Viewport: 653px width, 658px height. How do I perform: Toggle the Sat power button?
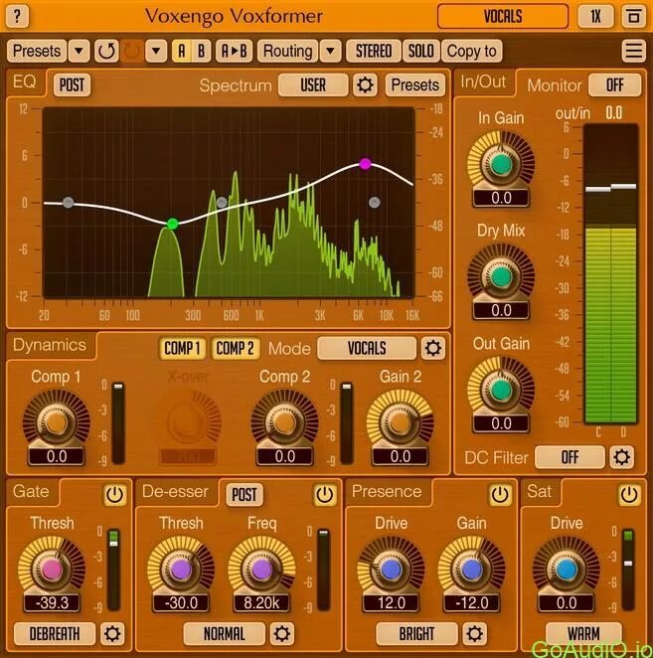[x=629, y=495]
